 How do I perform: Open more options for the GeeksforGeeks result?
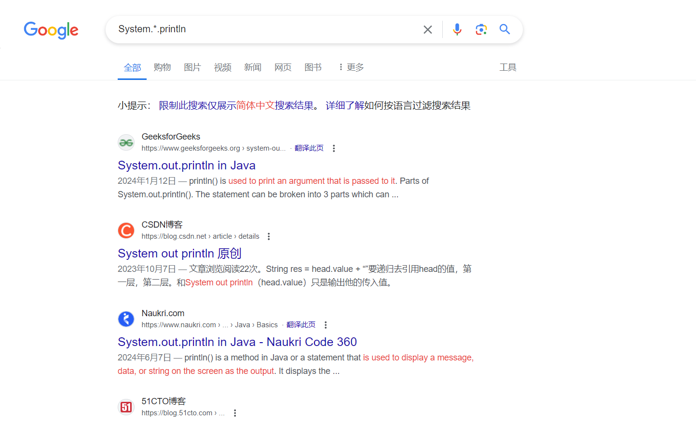point(334,148)
